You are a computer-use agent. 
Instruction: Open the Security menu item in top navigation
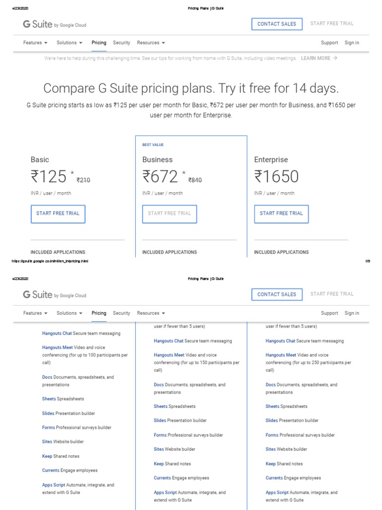pos(121,43)
